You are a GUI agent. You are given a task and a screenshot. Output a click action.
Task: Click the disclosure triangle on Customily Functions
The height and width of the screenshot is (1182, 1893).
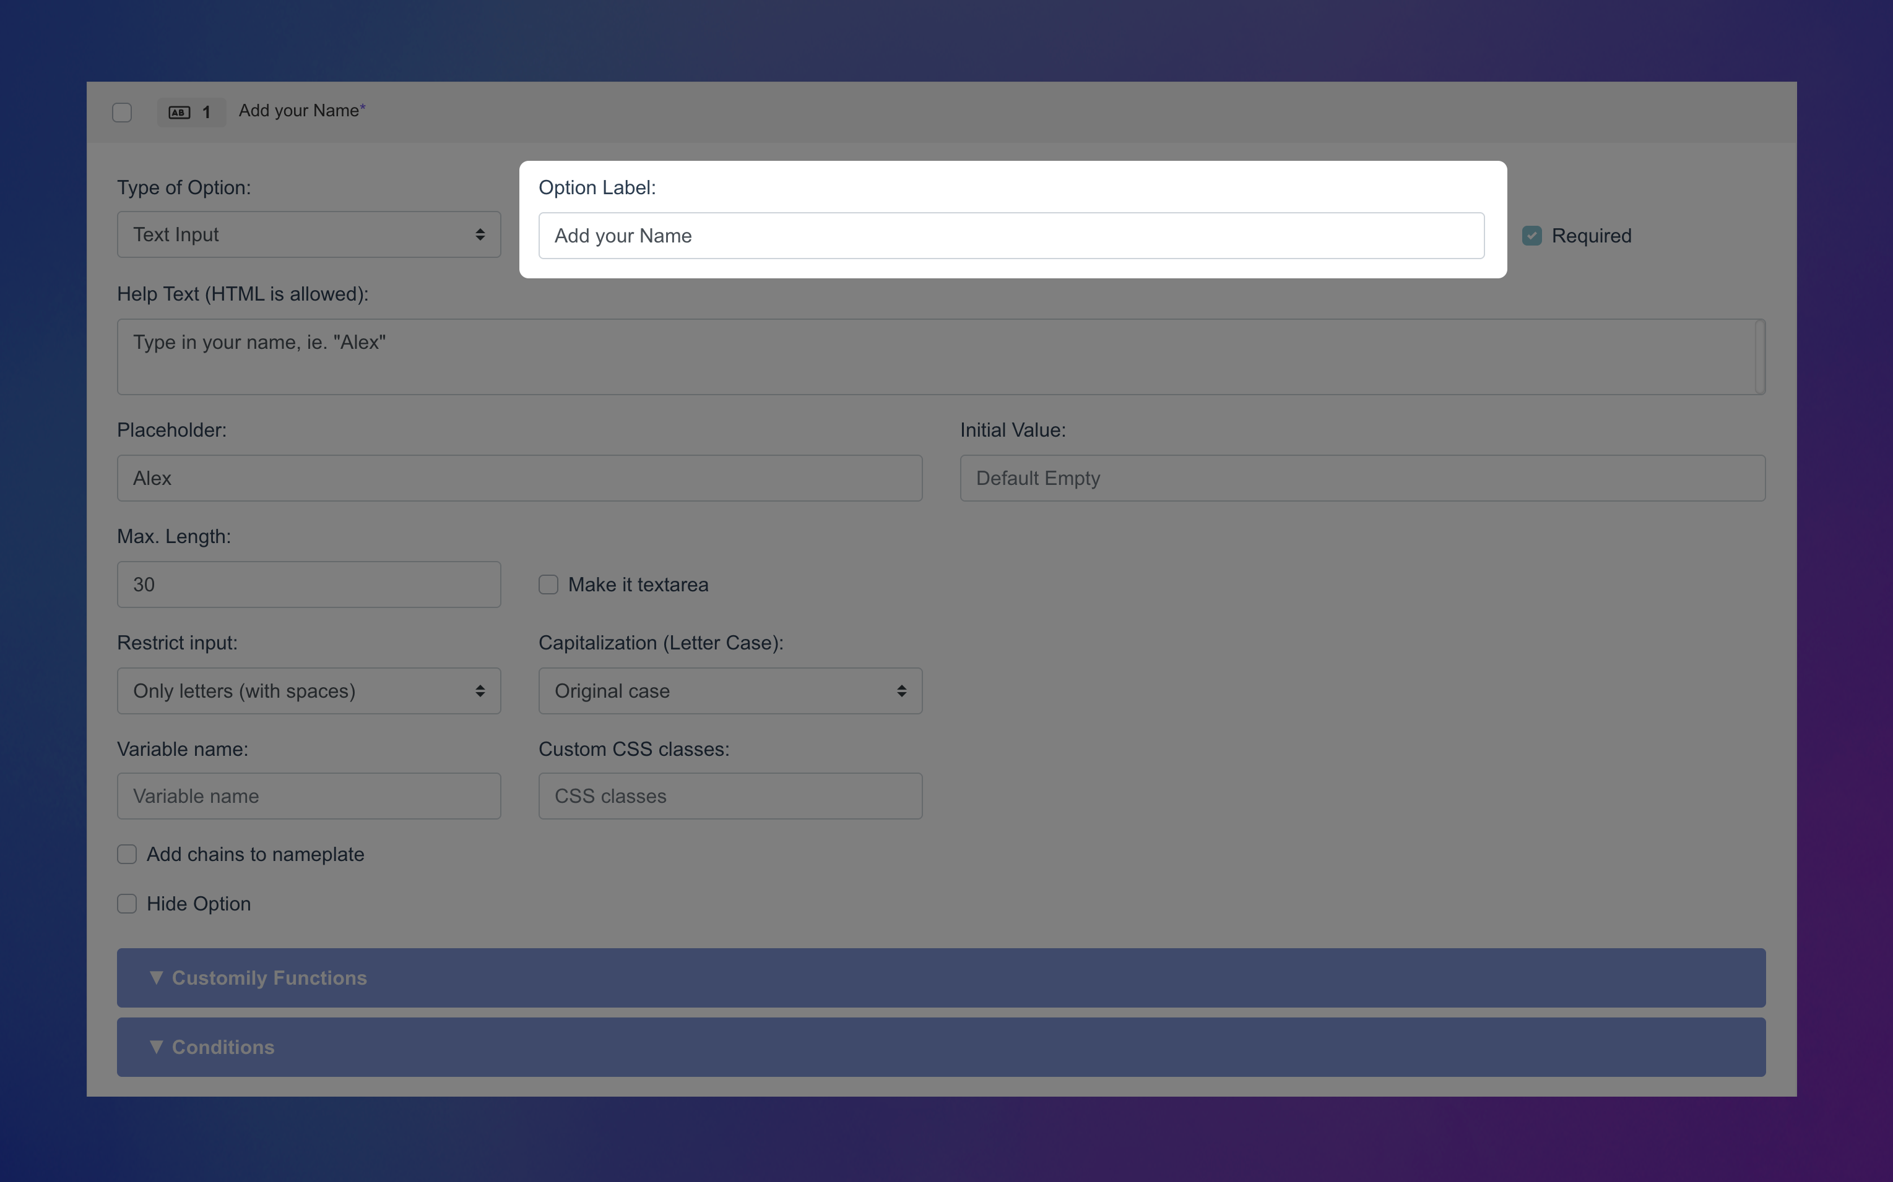click(x=157, y=977)
